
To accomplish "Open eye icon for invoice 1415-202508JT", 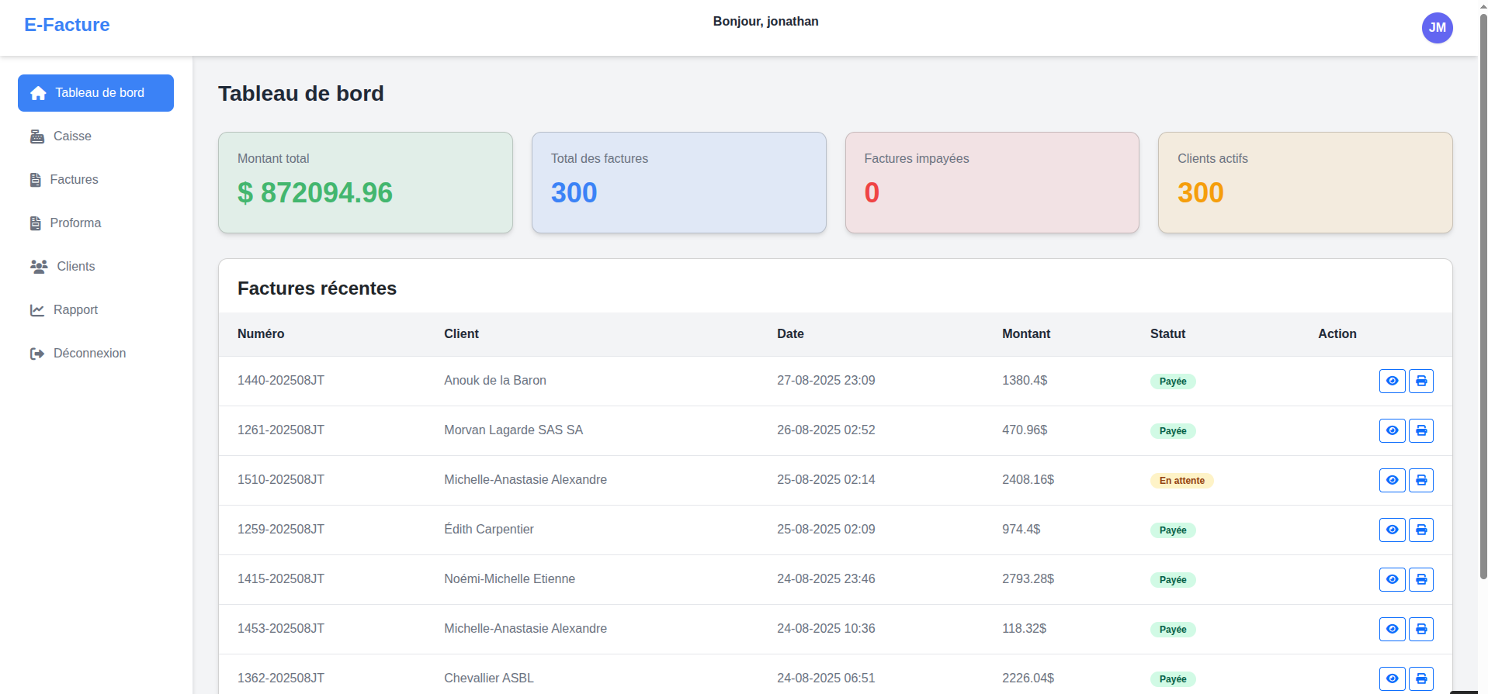I will pos(1392,579).
